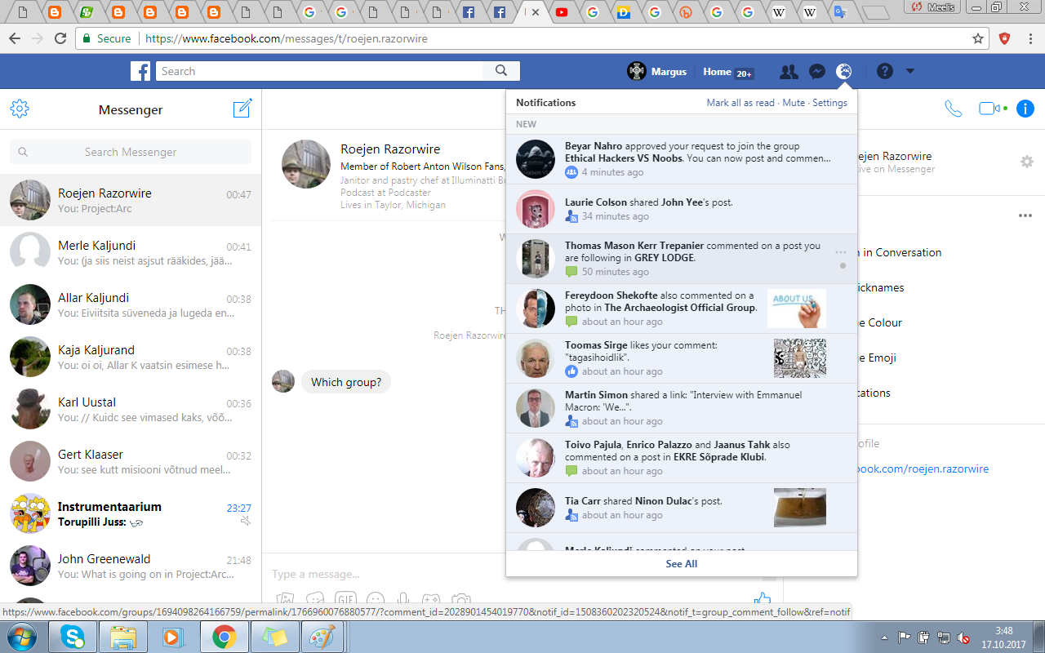1045x653 pixels.
Task: Click the Brave shield extension icon
Action: coord(1005,38)
